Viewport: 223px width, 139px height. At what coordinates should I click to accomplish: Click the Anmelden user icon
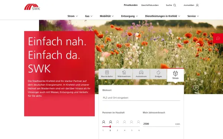pos(197,5)
